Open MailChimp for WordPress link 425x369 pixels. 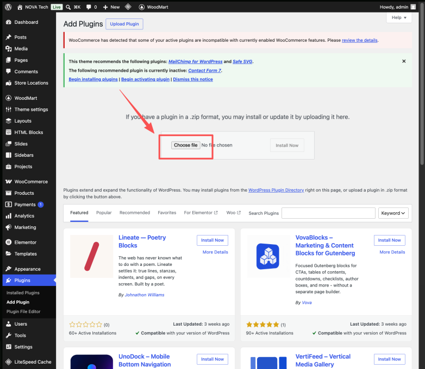(x=196, y=61)
